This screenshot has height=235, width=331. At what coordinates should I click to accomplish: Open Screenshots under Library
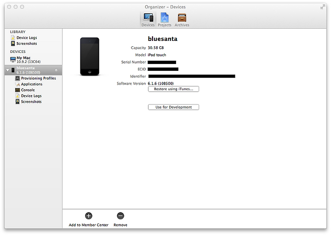click(27, 44)
